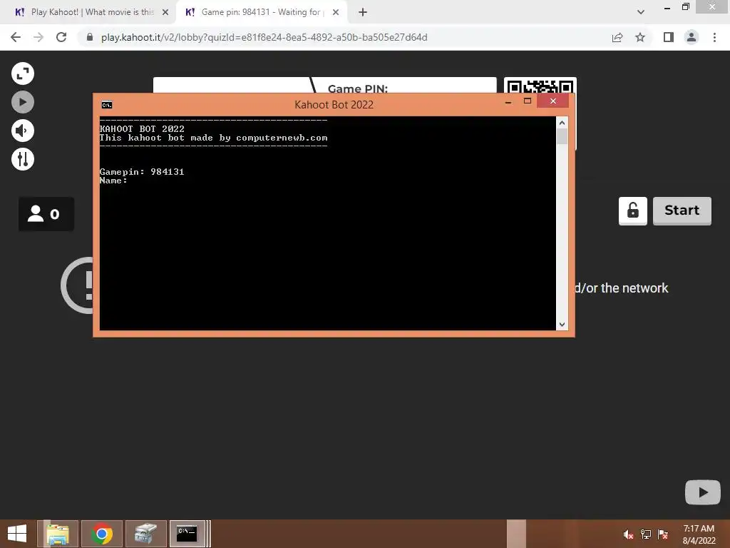This screenshot has height=548, width=730.
Task: Start the Kahoot game
Action: click(x=682, y=210)
